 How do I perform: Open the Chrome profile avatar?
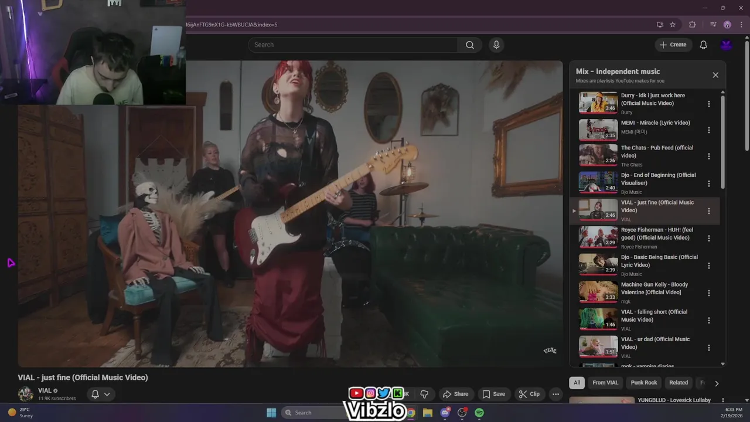pyautogui.click(x=727, y=25)
